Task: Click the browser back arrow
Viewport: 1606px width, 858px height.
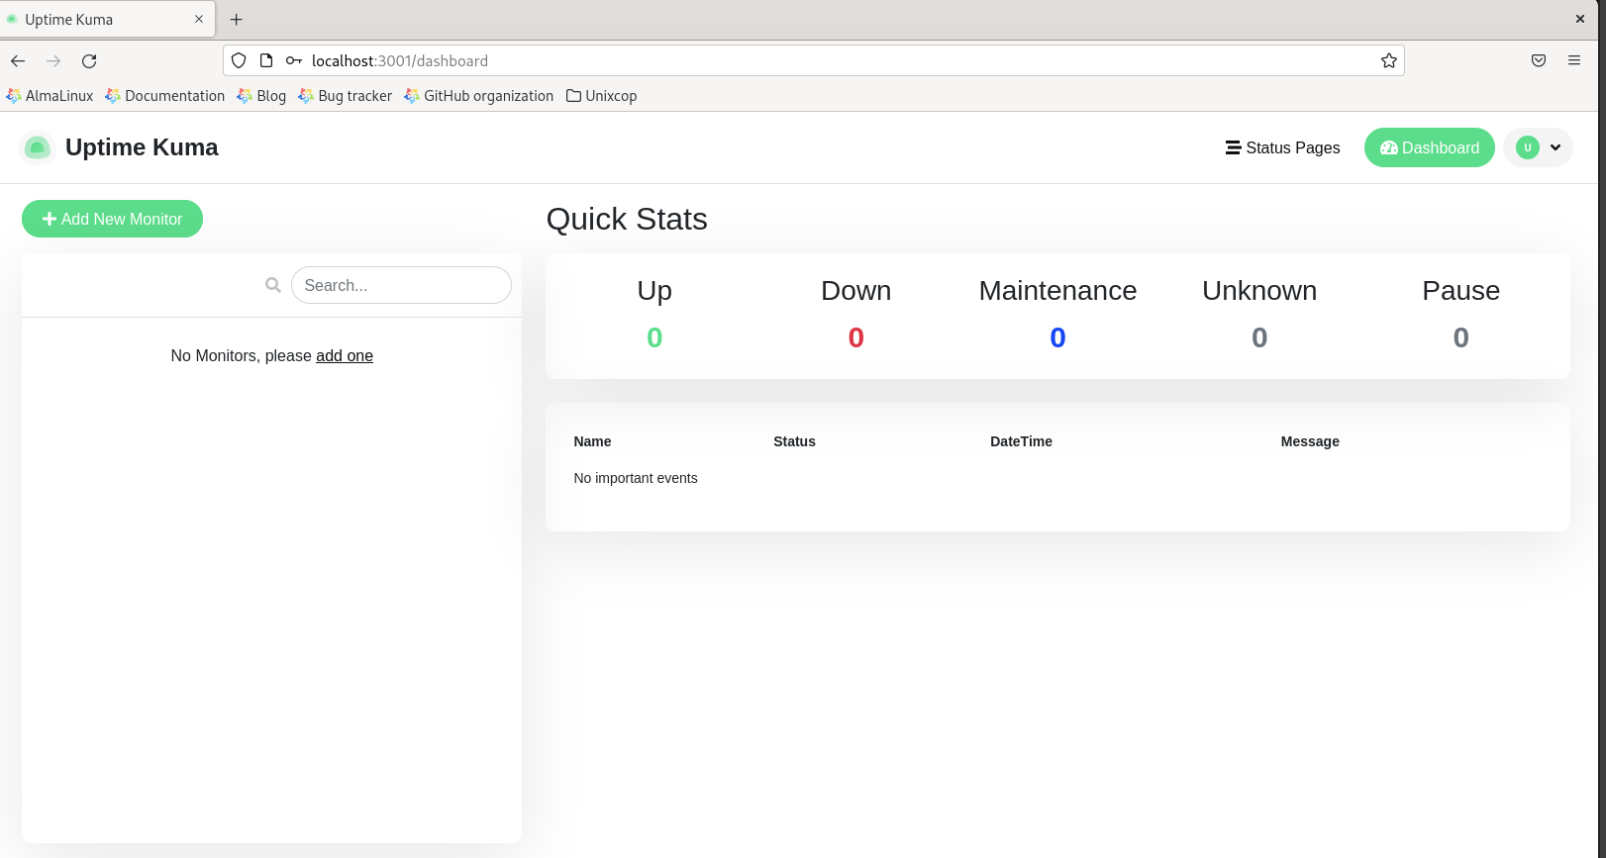Action: pos(18,60)
